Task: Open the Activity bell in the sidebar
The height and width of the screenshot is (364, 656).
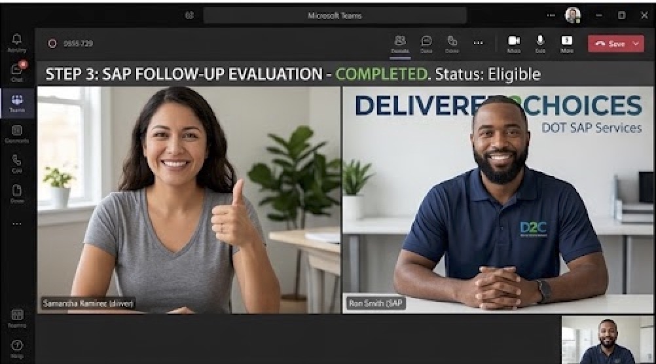Action: click(17, 43)
